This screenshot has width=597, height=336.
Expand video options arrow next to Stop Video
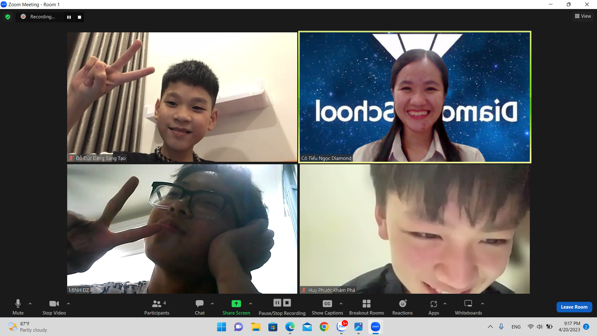pyautogui.click(x=68, y=304)
